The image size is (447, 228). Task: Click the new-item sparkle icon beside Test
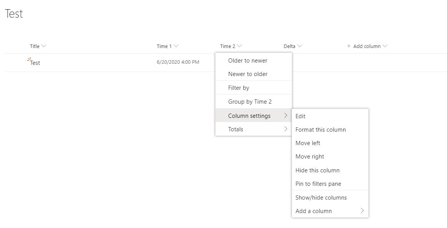(x=29, y=59)
